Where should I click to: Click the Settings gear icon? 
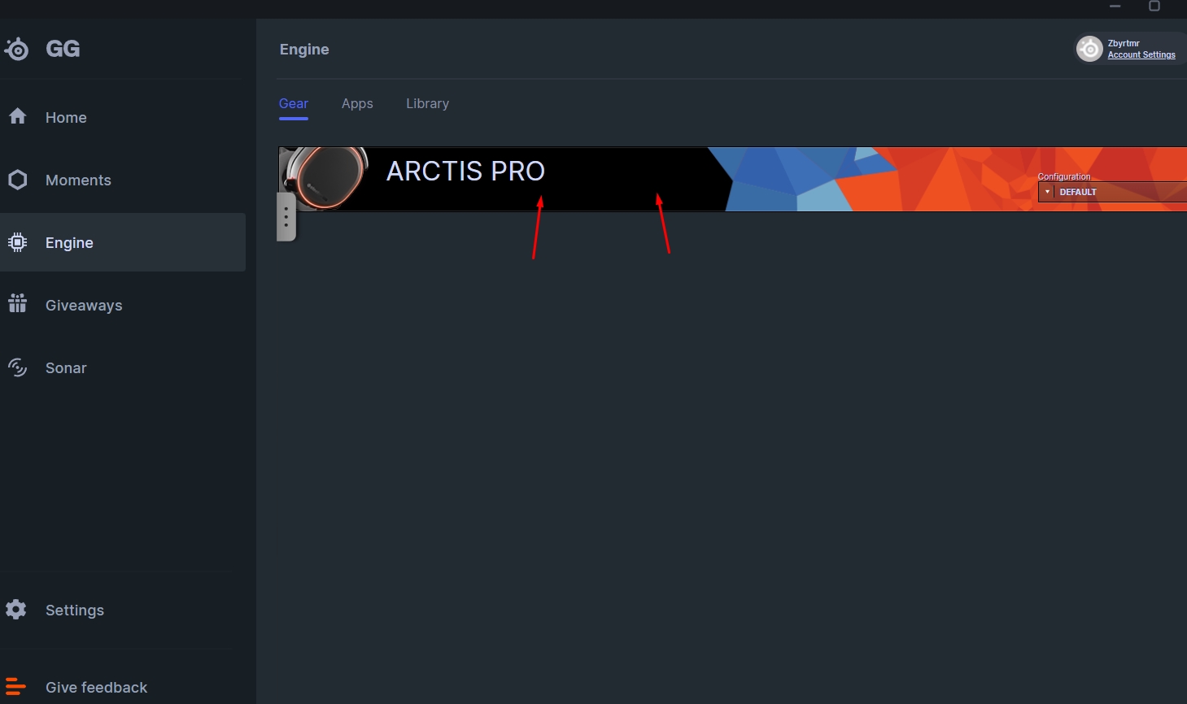point(16,609)
